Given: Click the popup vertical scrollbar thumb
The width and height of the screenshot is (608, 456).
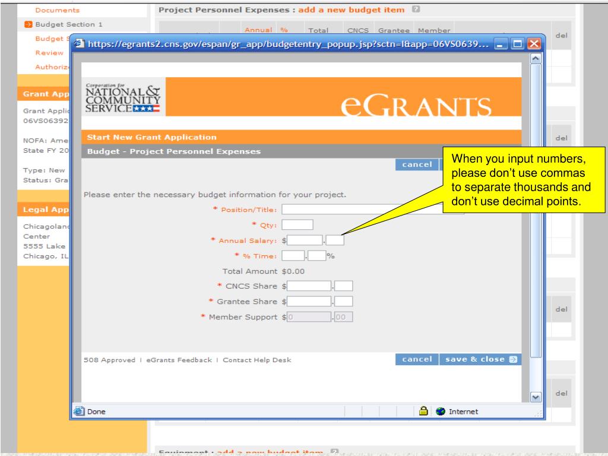Looking at the screenshot, I should click(536, 211).
